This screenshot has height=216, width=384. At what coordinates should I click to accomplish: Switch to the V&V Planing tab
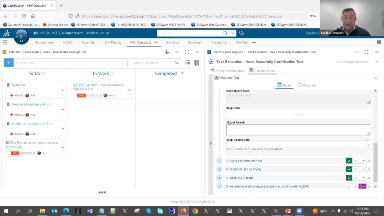tap(112, 42)
